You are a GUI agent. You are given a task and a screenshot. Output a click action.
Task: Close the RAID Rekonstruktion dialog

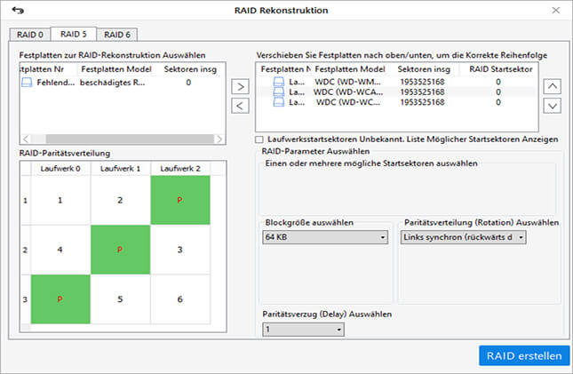click(555, 11)
